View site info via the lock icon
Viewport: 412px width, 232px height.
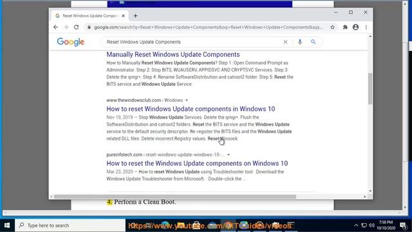point(89,27)
